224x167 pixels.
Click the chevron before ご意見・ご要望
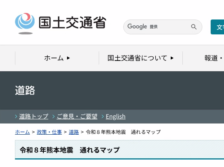[x=54, y=116]
